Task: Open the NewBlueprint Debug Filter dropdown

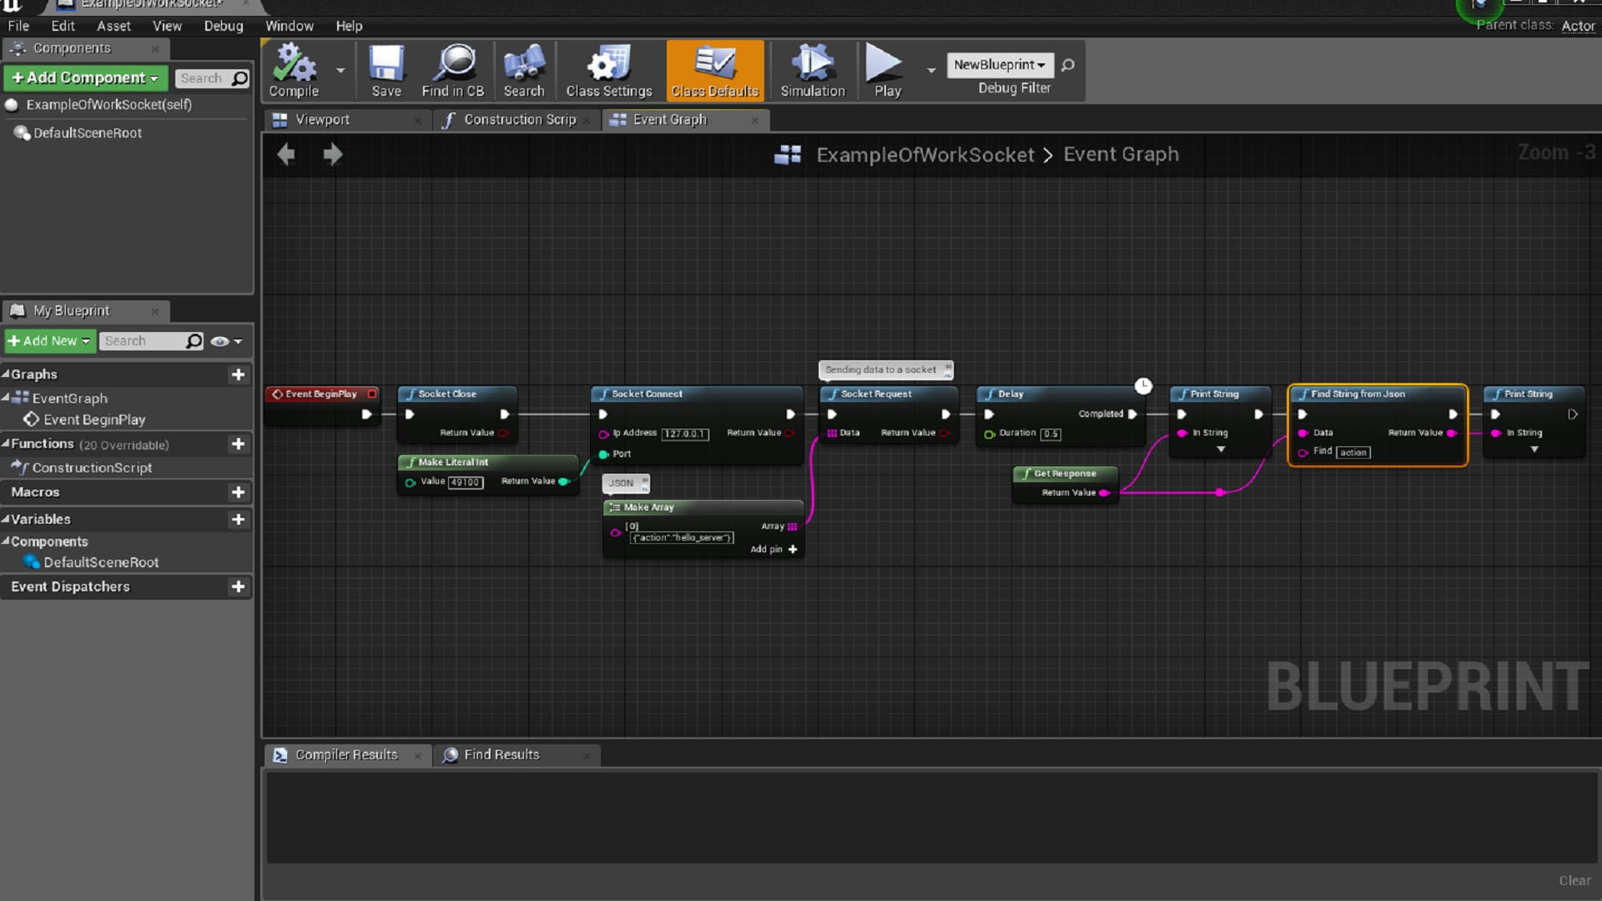Action: 1000,64
